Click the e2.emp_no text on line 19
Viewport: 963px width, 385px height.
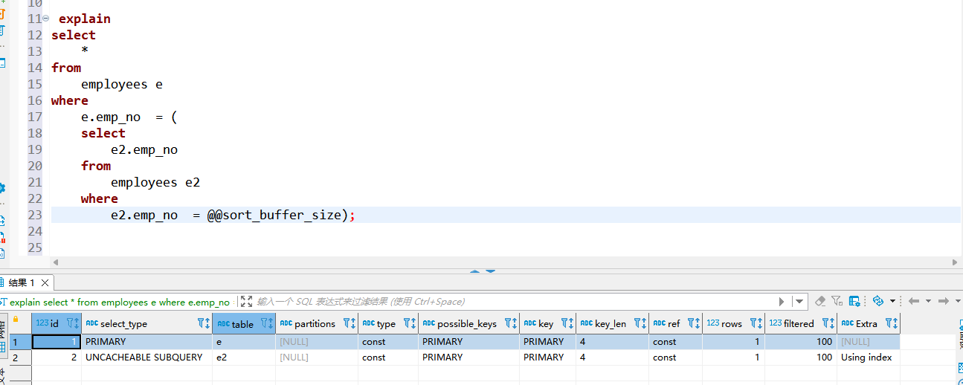coord(144,149)
